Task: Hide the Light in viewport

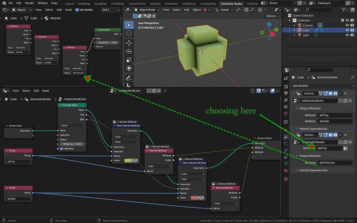Action: (x=347, y=35)
